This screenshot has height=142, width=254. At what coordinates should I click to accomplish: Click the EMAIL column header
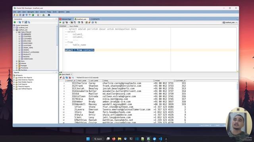pyautogui.click(x=128, y=80)
